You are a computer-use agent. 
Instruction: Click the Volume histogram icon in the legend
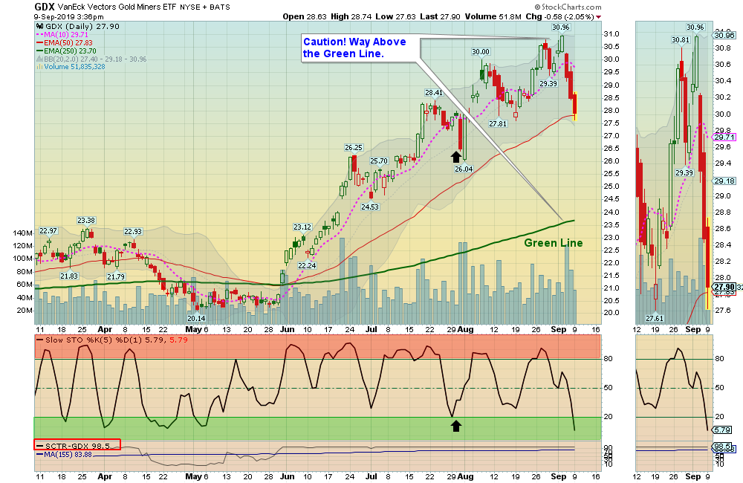click(x=39, y=67)
